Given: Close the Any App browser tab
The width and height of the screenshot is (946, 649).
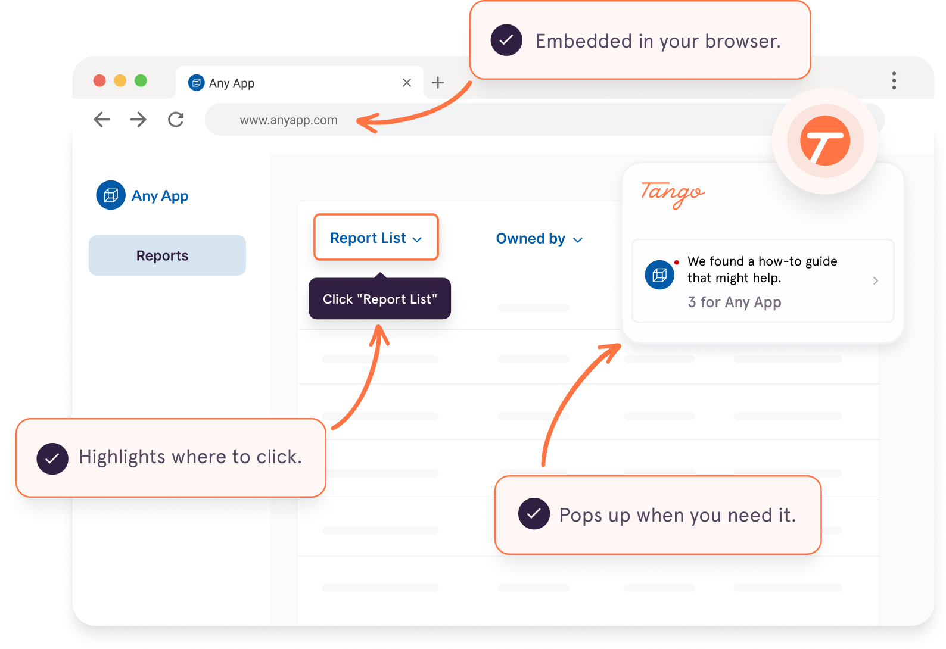Looking at the screenshot, I should click(407, 83).
